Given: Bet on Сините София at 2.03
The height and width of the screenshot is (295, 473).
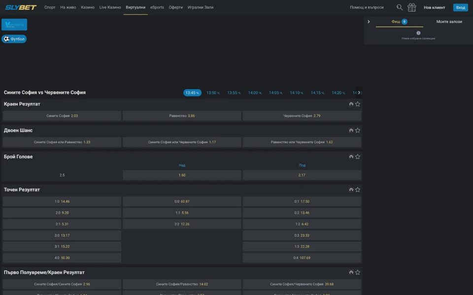Looking at the screenshot, I should 62,116.
